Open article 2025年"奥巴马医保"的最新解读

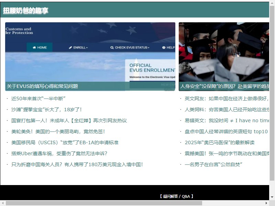pos(220,142)
